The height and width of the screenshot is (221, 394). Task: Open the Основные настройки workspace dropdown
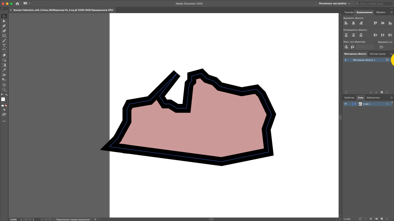[335, 3]
